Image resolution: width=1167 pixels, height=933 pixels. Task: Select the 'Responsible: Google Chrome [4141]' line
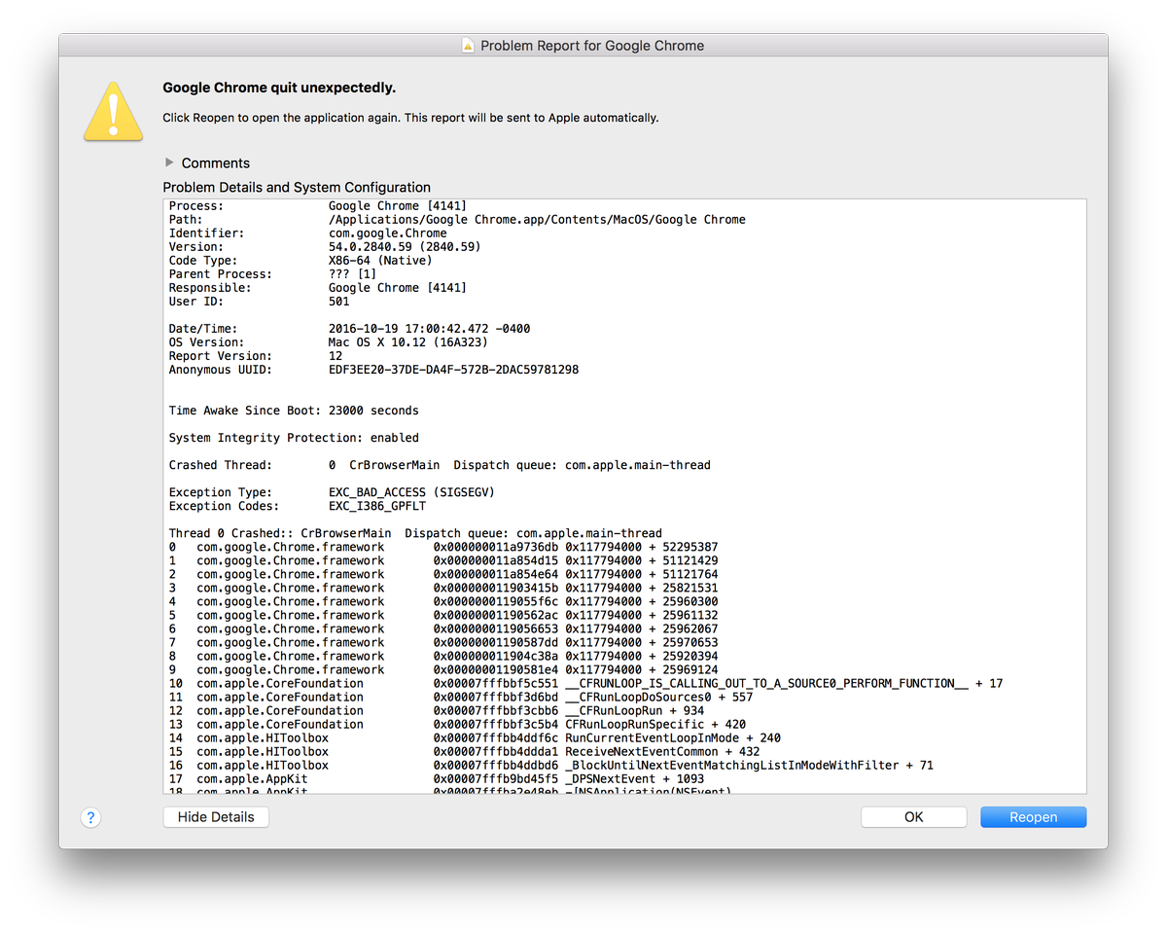point(318,288)
